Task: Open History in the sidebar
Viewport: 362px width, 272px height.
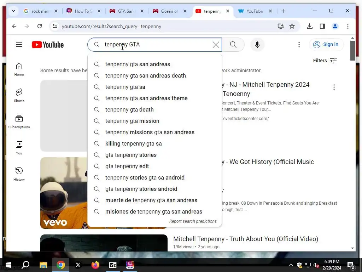Action: [19, 174]
